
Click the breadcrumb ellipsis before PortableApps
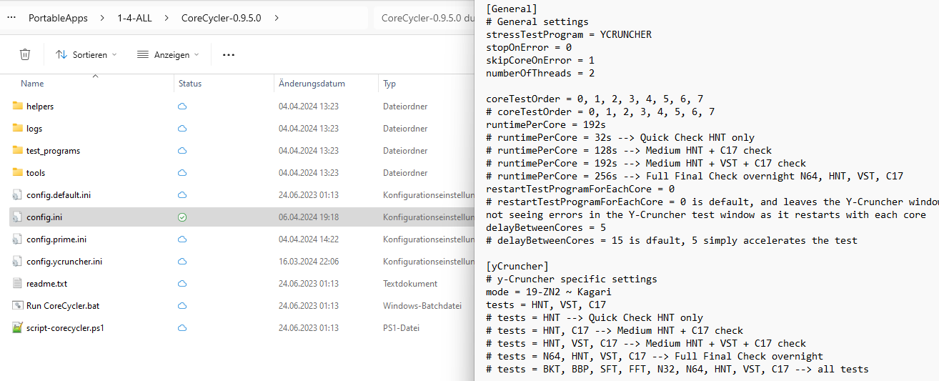tap(11, 18)
